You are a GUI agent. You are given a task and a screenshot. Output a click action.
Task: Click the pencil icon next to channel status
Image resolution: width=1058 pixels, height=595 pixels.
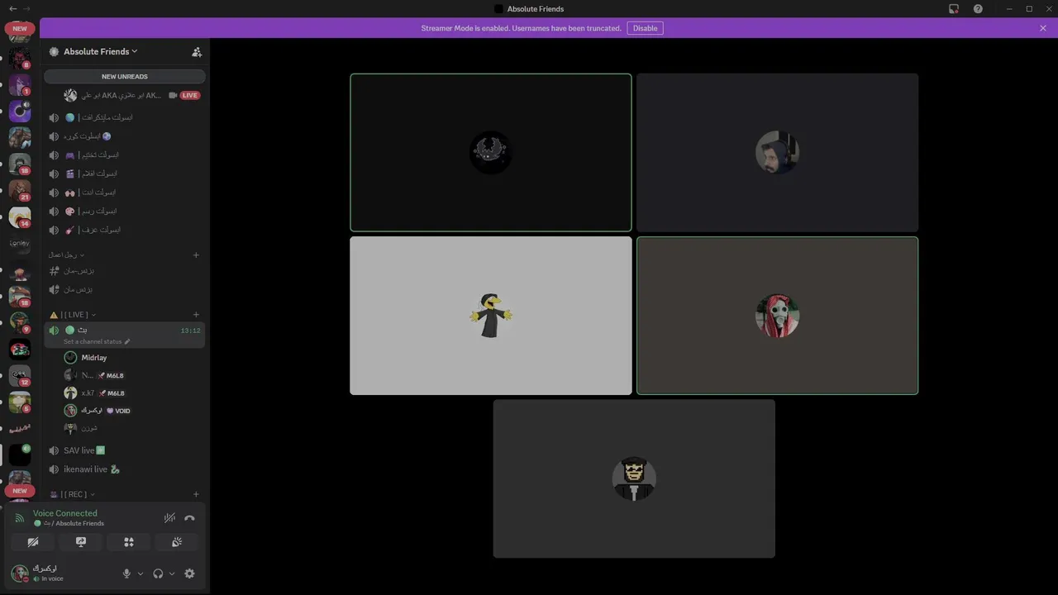pyautogui.click(x=127, y=341)
